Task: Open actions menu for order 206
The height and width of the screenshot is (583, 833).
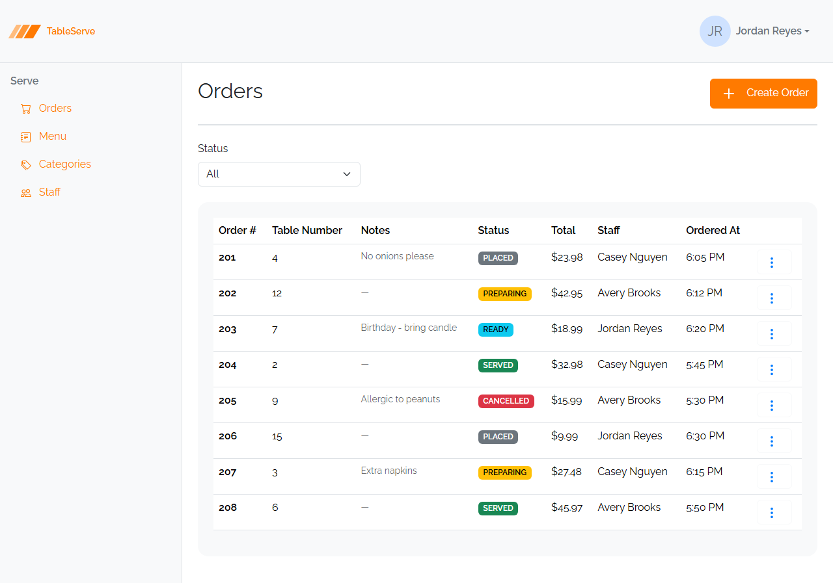Action: click(774, 441)
